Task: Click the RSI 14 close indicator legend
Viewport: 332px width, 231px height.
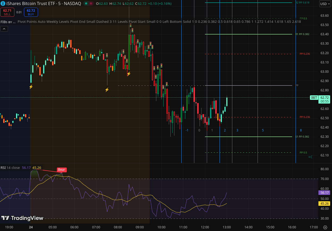Action: 10,168
